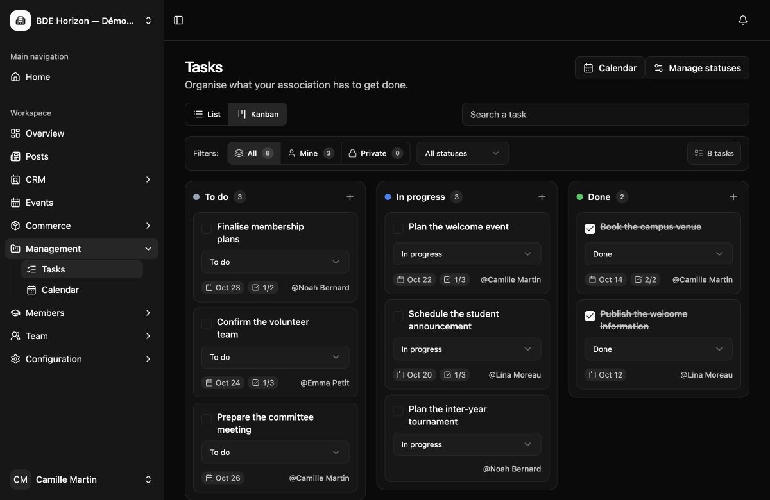Image resolution: width=770 pixels, height=500 pixels.
Task: Check the Confirm the volunteer team checkbox
Action: coord(207,324)
